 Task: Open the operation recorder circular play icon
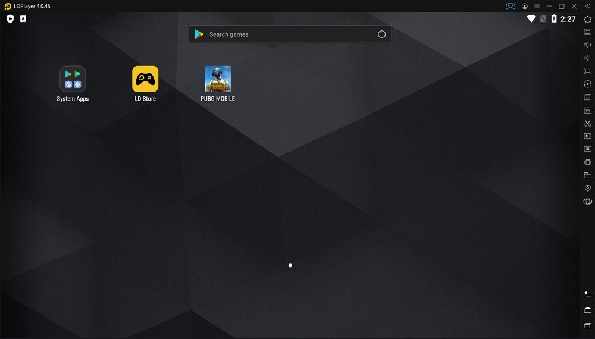587,84
